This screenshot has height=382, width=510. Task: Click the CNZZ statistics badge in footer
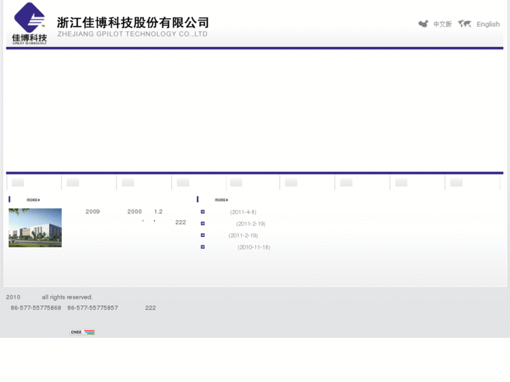pos(82,332)
